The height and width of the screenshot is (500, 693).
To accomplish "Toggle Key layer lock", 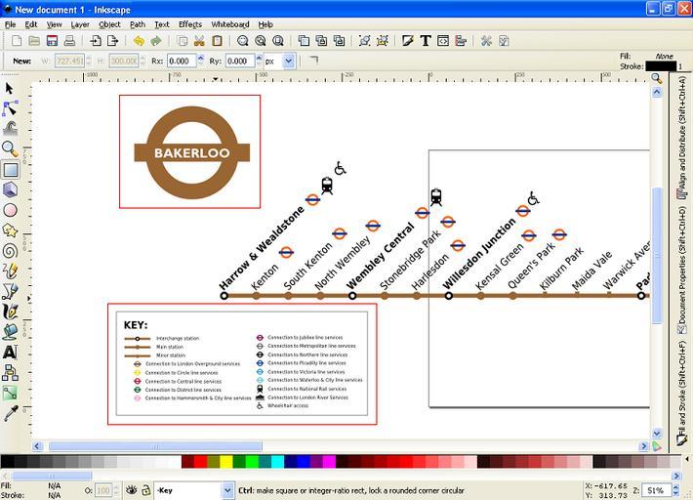I will pos(145,490).
